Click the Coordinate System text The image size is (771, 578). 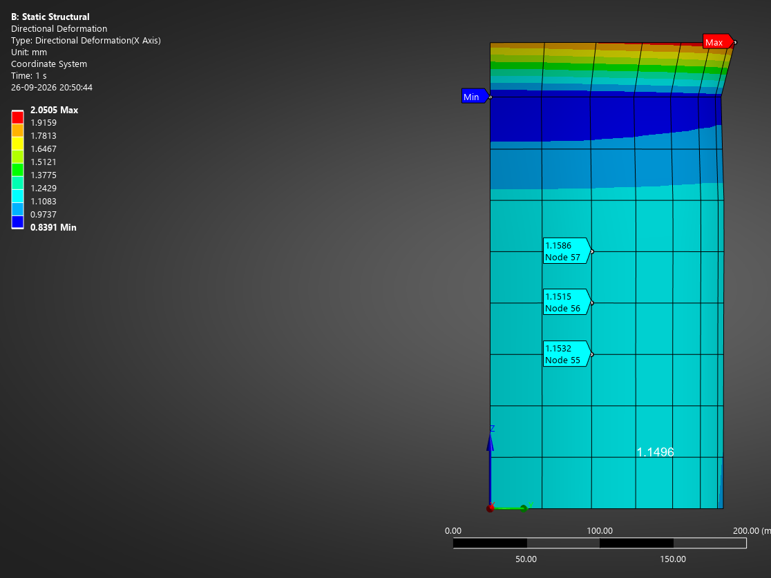48,64
